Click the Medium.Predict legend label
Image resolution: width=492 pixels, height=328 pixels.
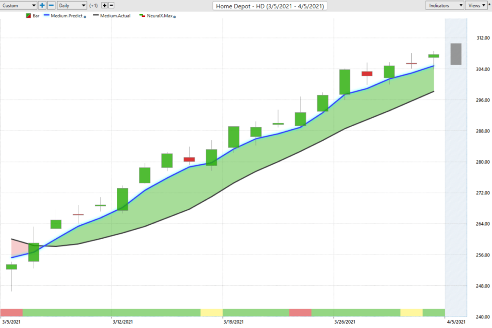(x=66, y=16)
